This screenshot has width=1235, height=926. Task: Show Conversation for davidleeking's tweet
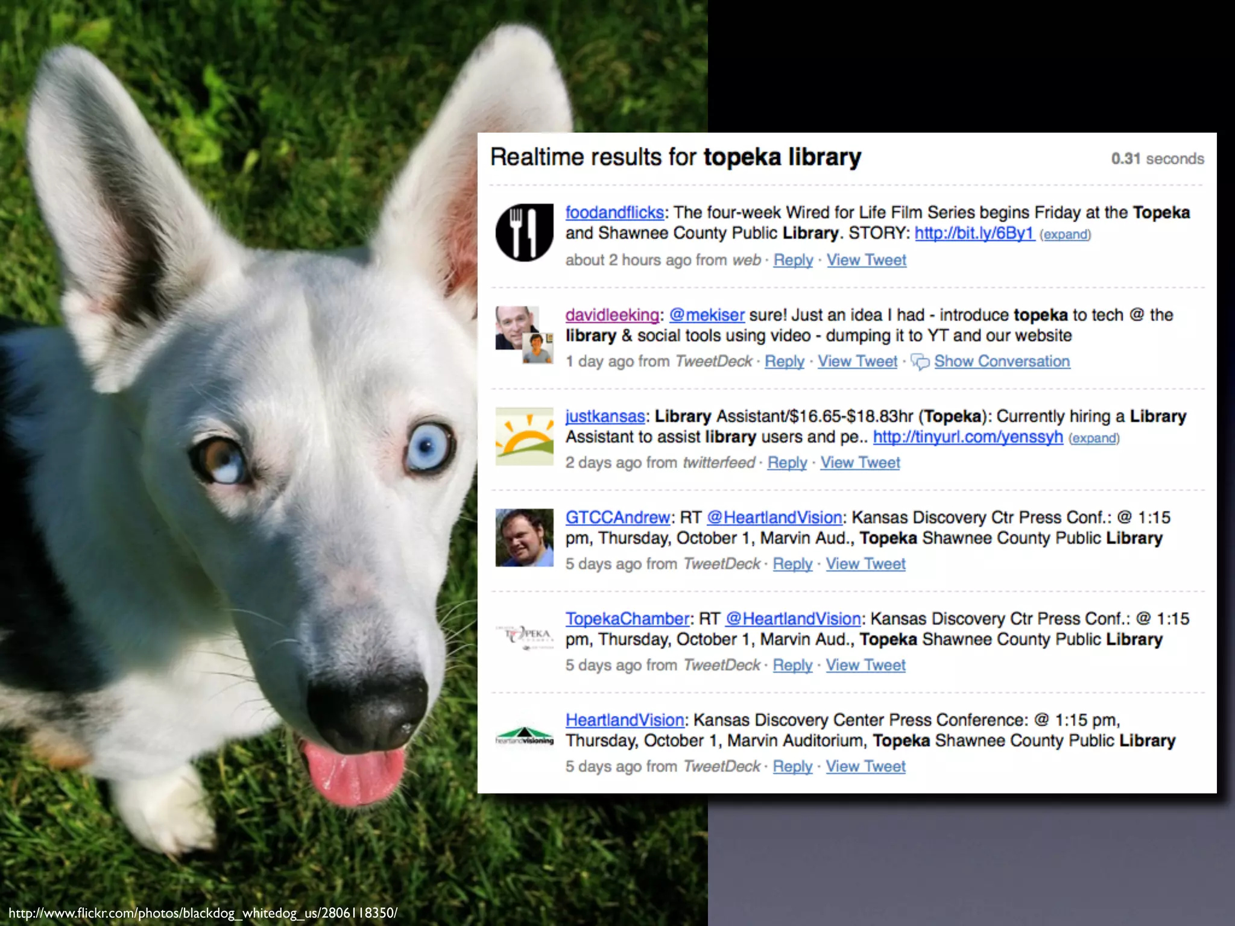1002,362
